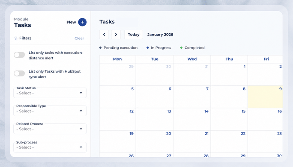Click the Pending execution legend item
The width and height of the screenshot is (293, 167).
[119, 48]
